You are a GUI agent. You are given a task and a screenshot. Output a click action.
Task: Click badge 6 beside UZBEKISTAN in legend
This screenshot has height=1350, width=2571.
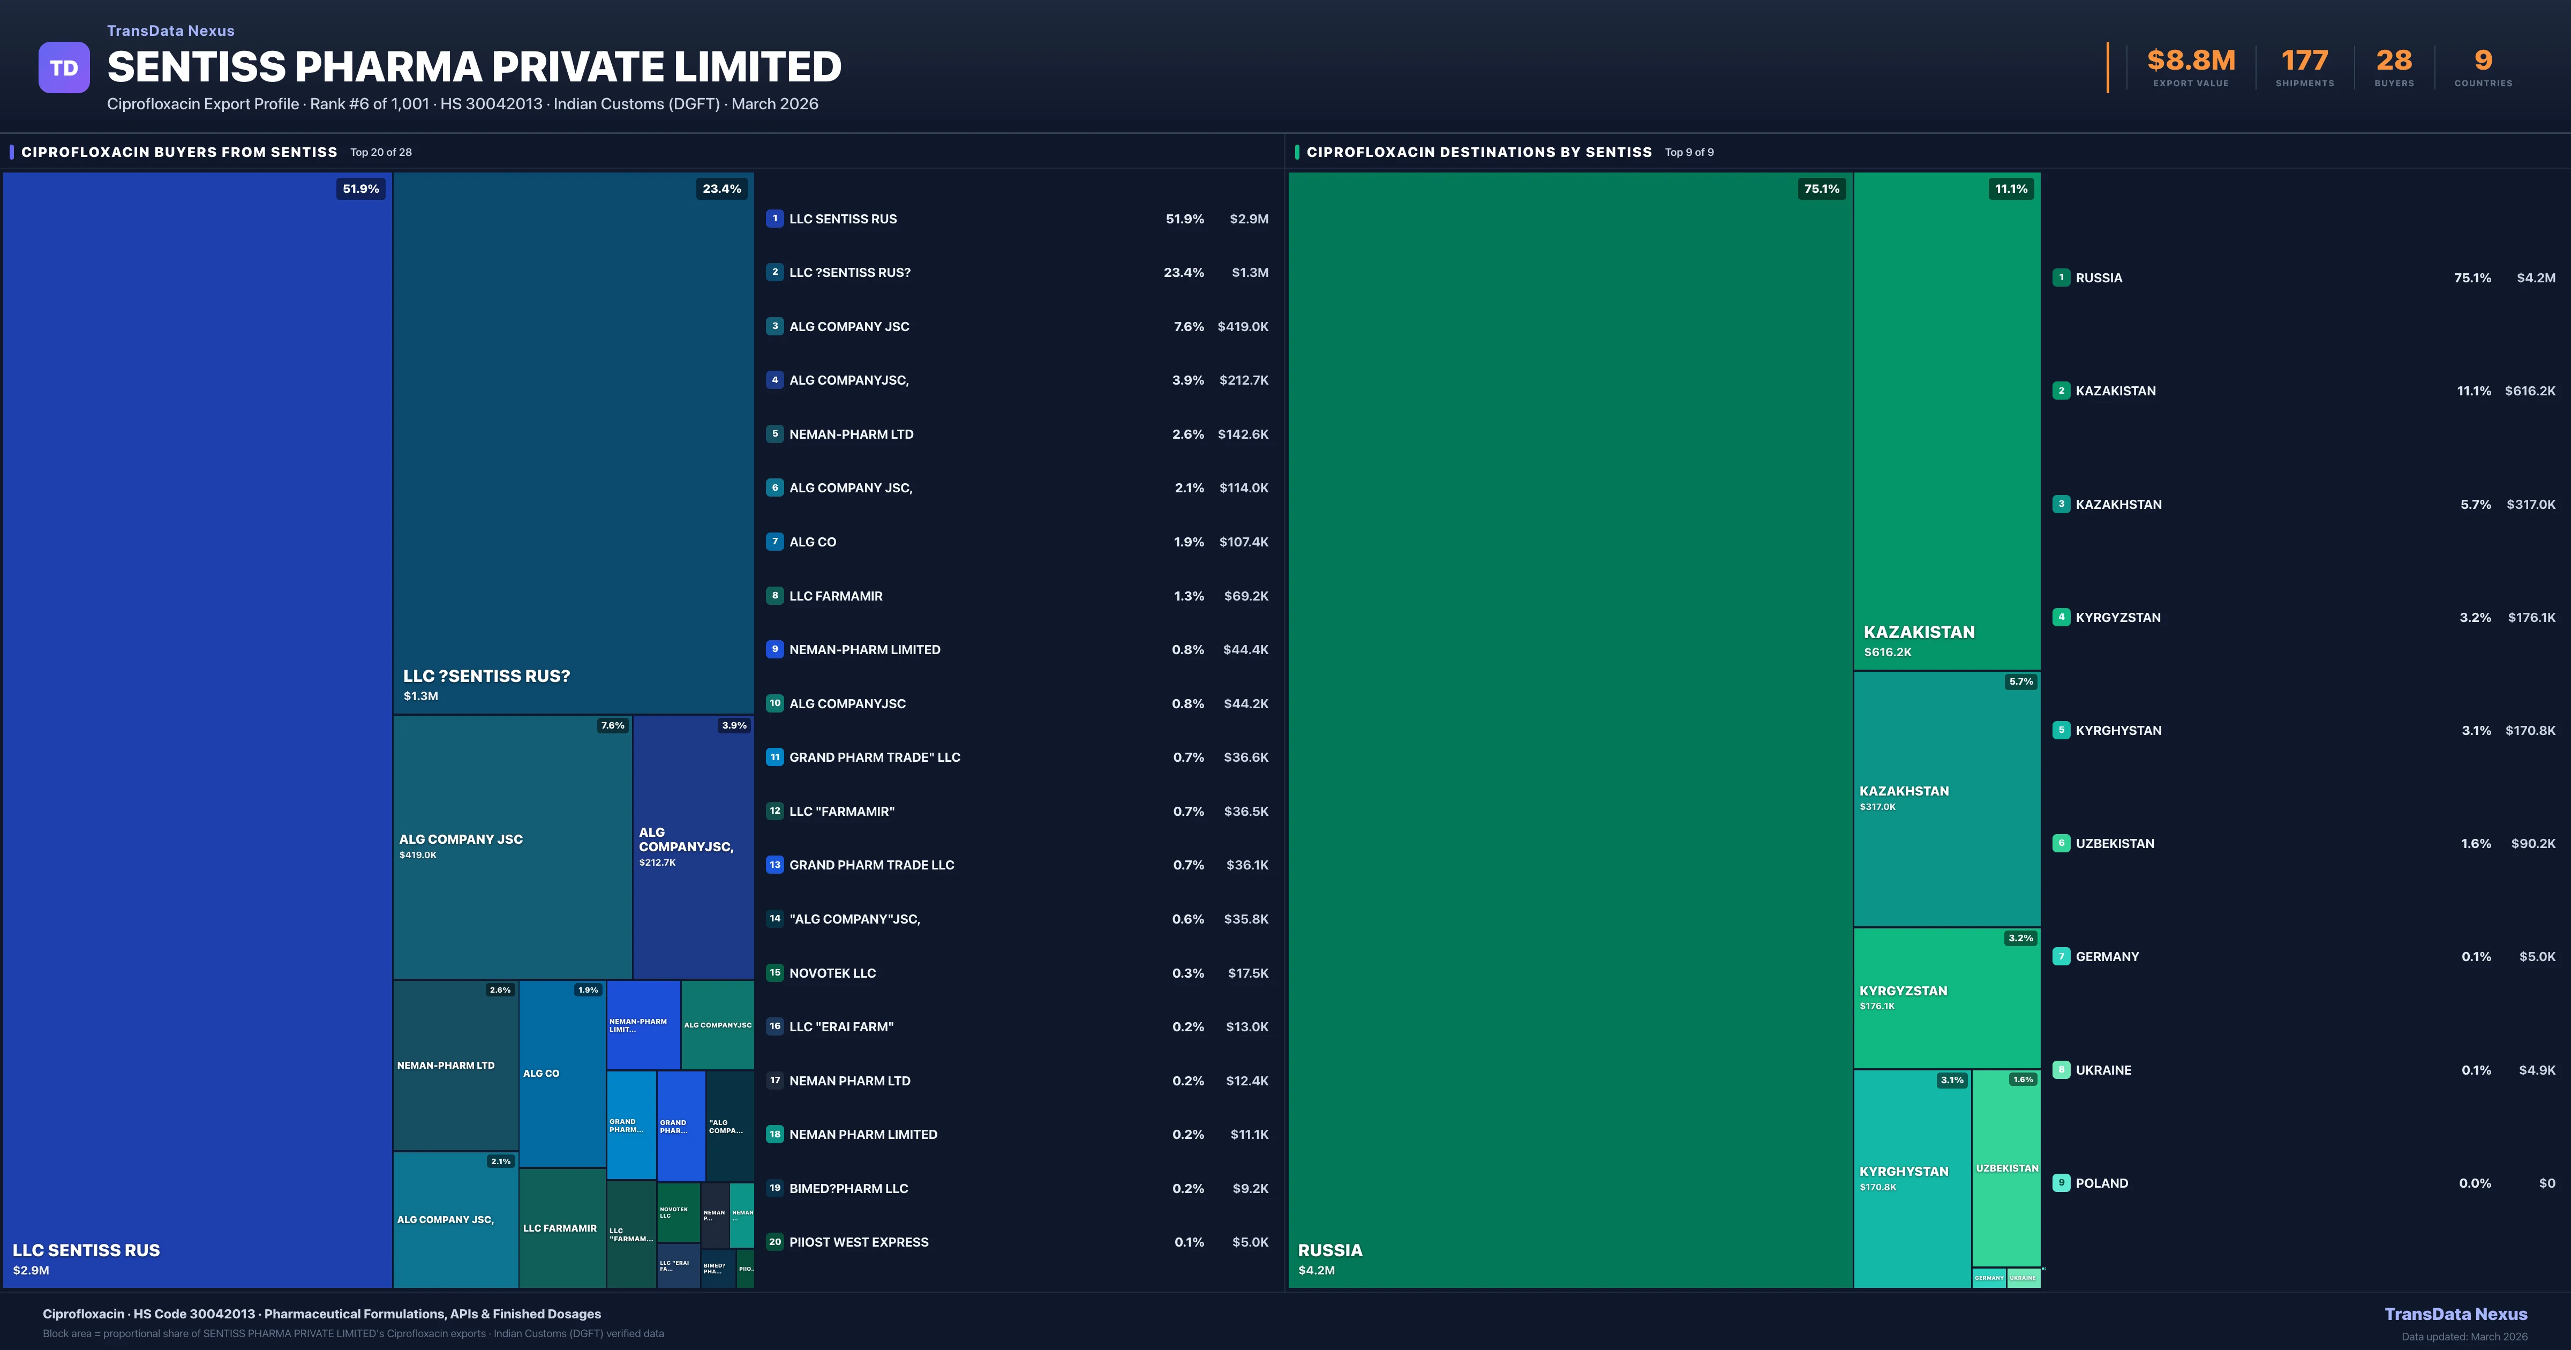(2061, 844)
